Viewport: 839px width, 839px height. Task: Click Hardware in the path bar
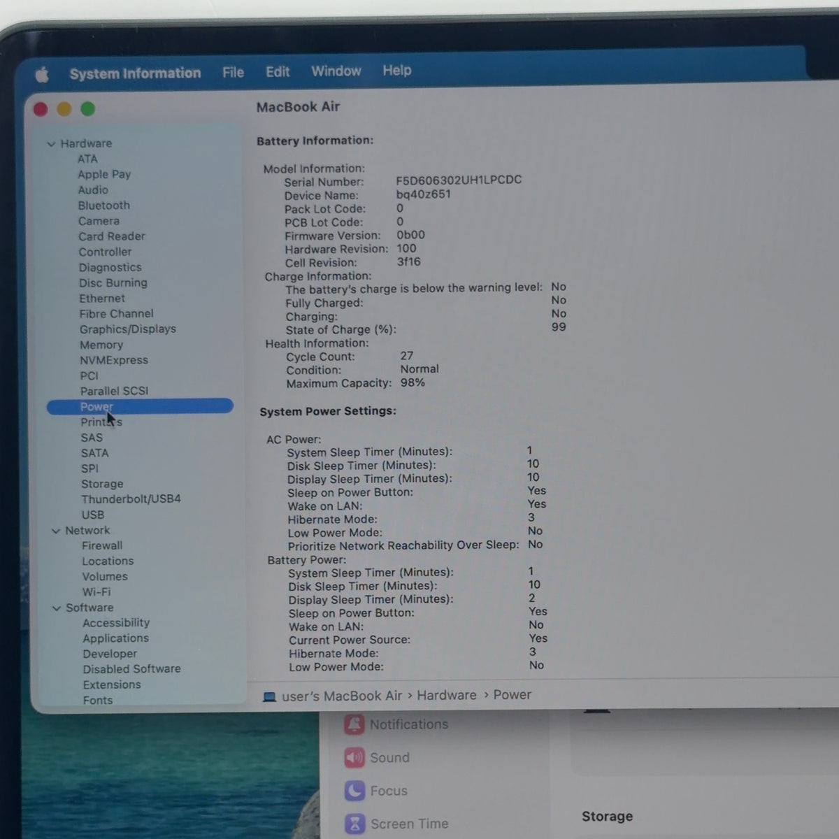pos(447,695)
